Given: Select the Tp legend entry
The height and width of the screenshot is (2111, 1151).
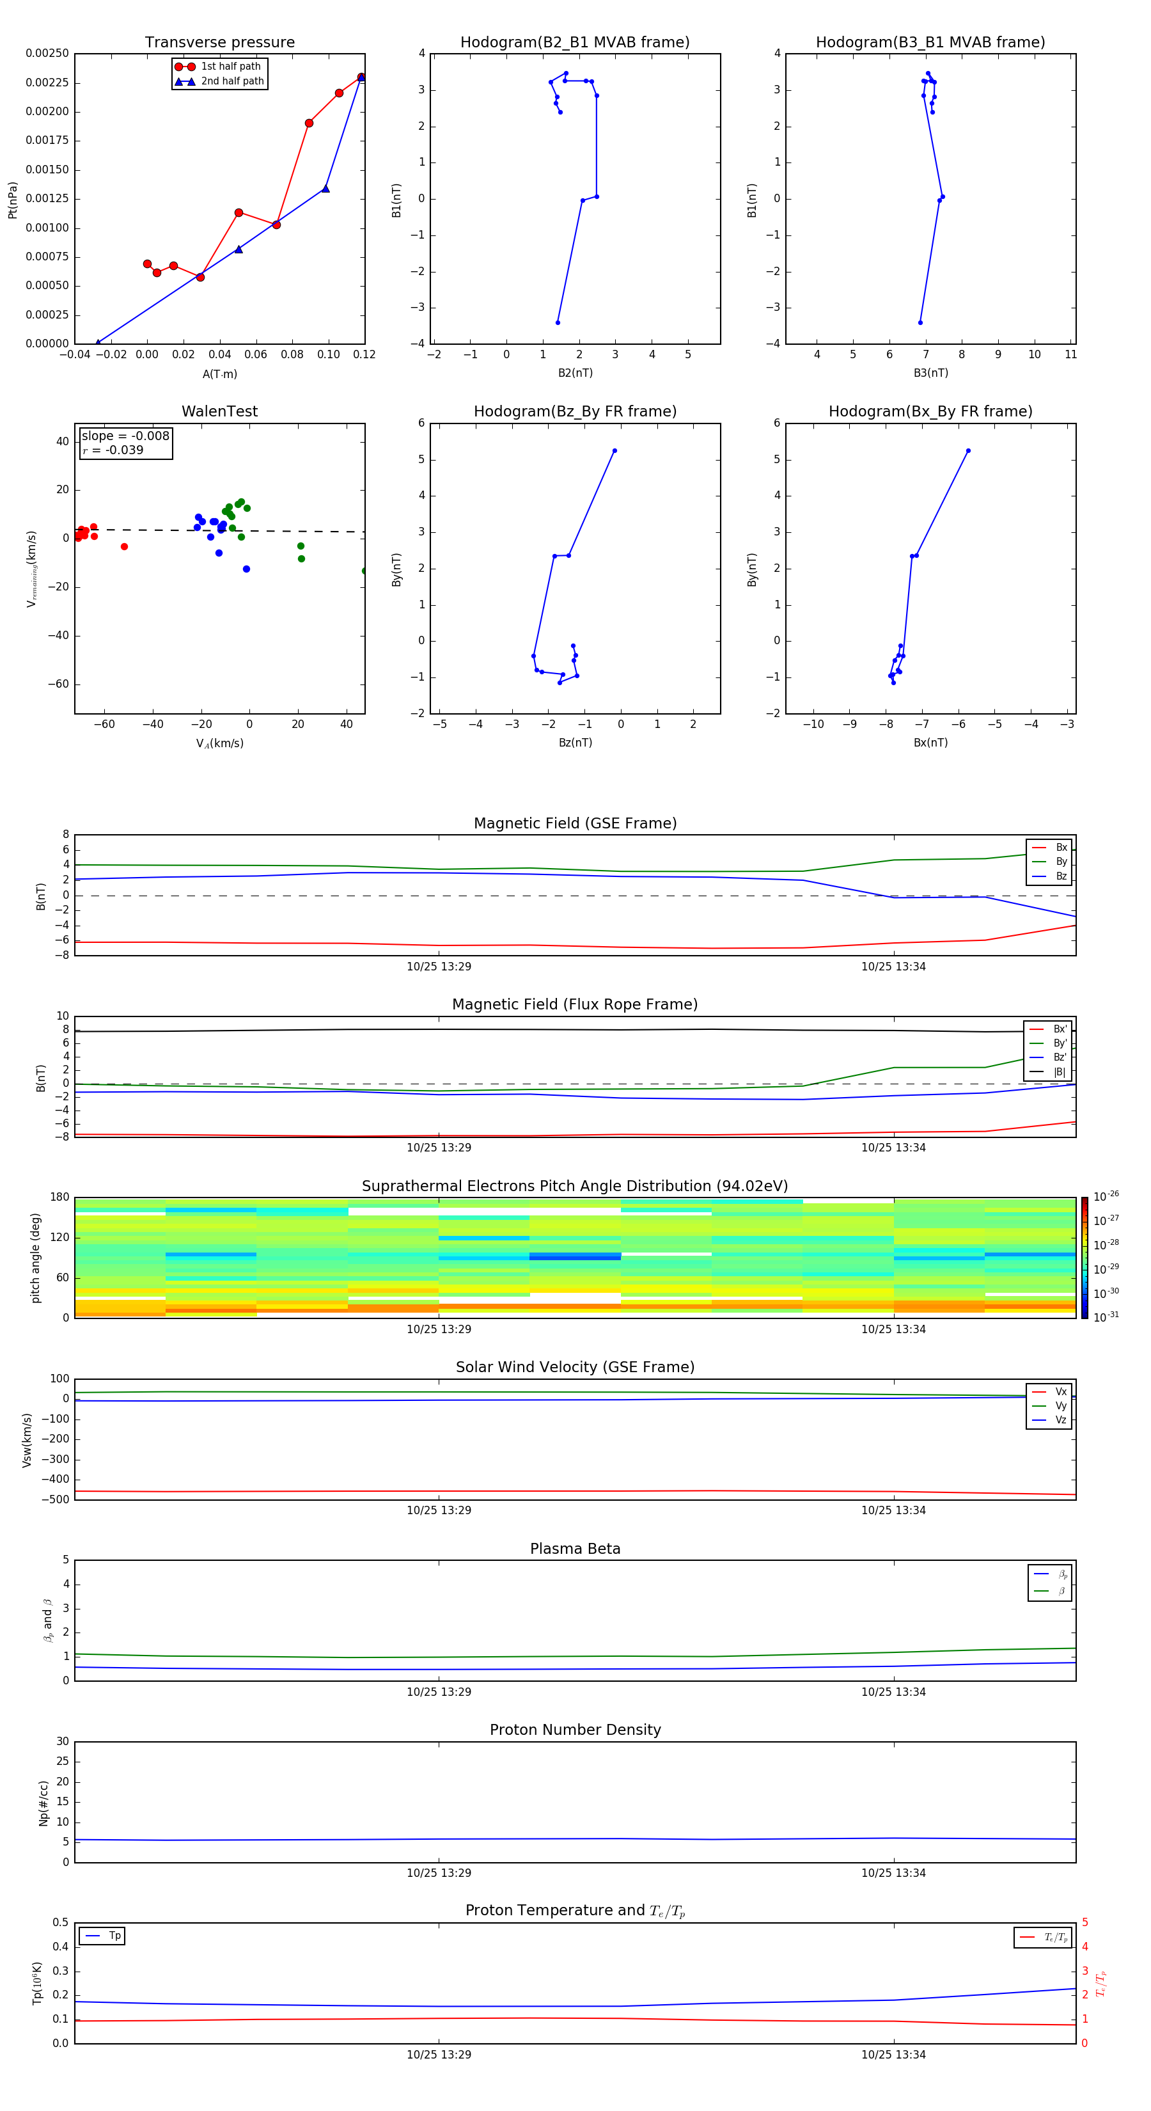Looking at the screenshot, I should pyautogui.click(x=102, y=1936).
